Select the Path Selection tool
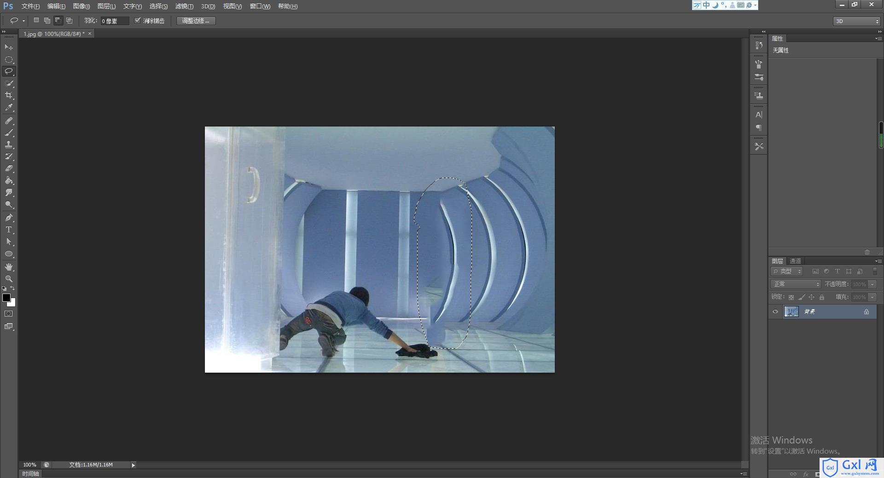 [x=9, y=241]
